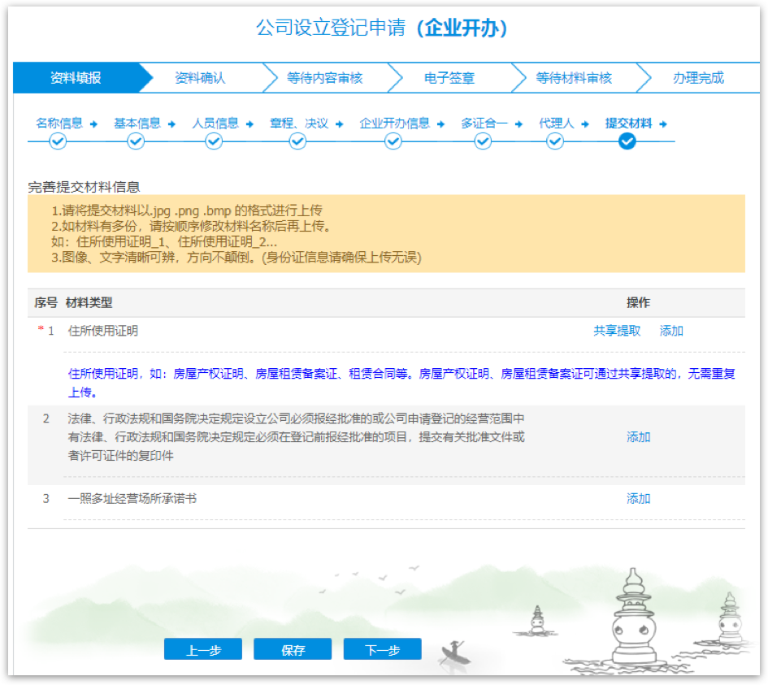Click the arrow icon after 名称信息
The height and width of the screenshot is (685, 768).
click(x=93, y=124)
